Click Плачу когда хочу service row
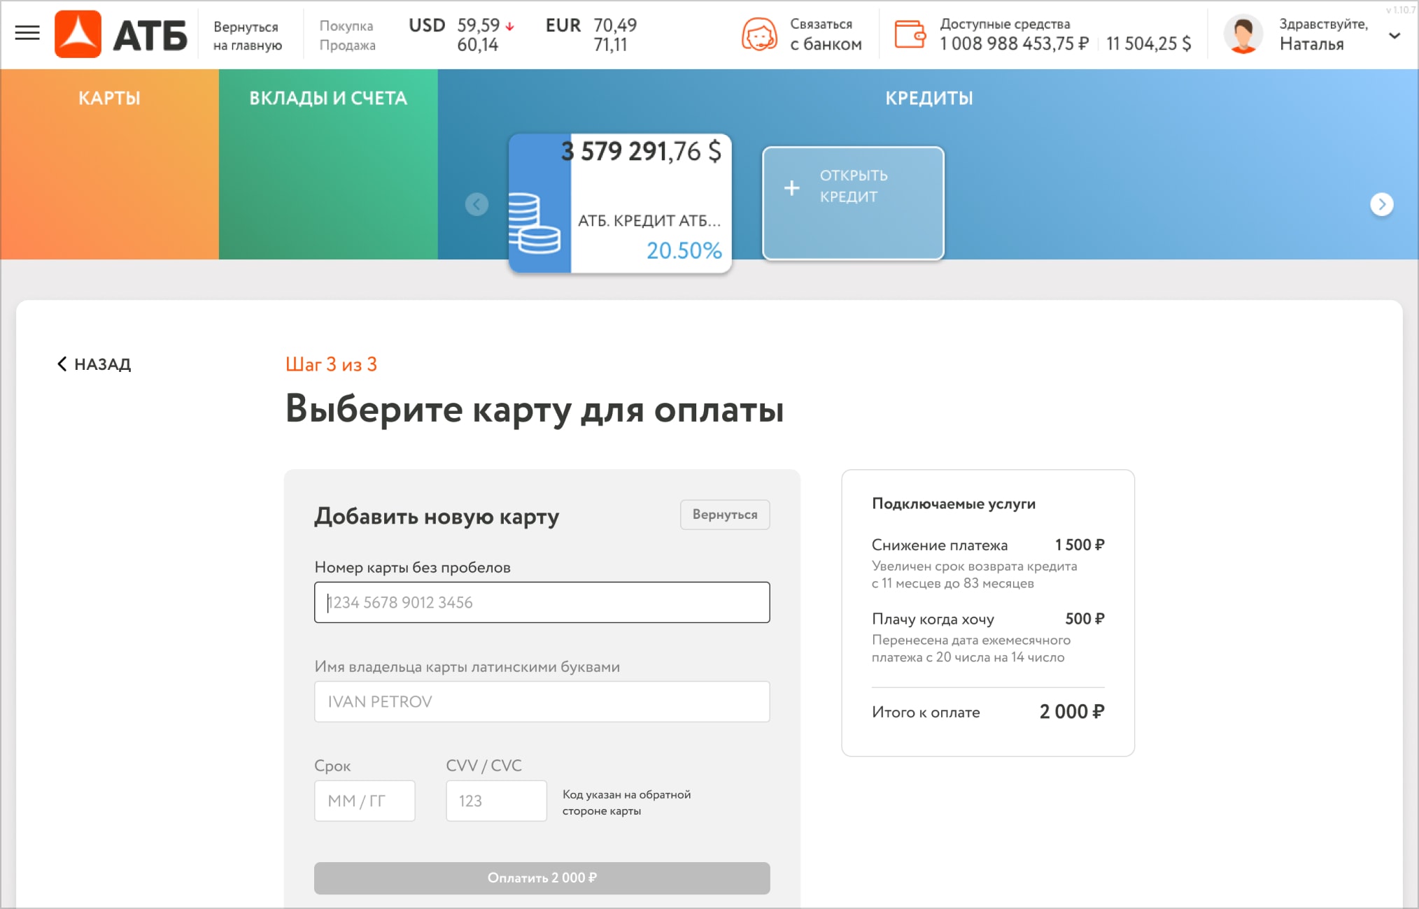1419x909 pixels. (x=988, y=638)
